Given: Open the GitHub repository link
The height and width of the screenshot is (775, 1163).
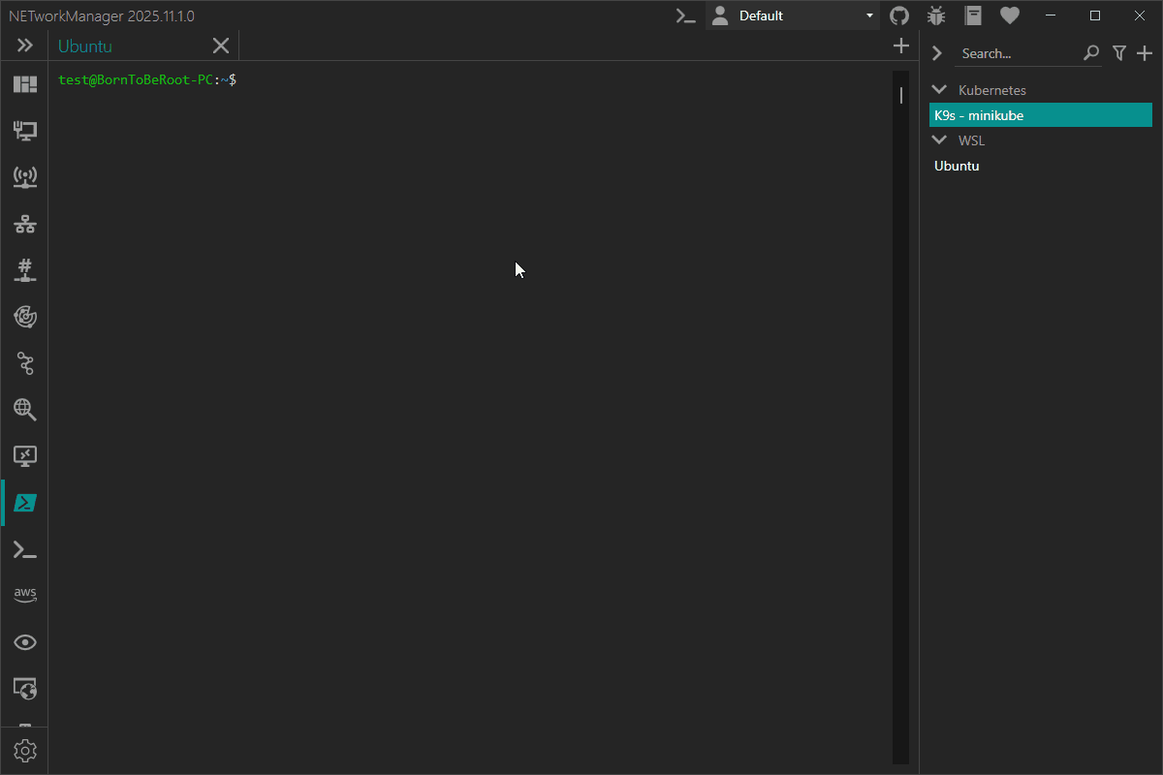Looking at the screenshot, I should click(898, 15).
